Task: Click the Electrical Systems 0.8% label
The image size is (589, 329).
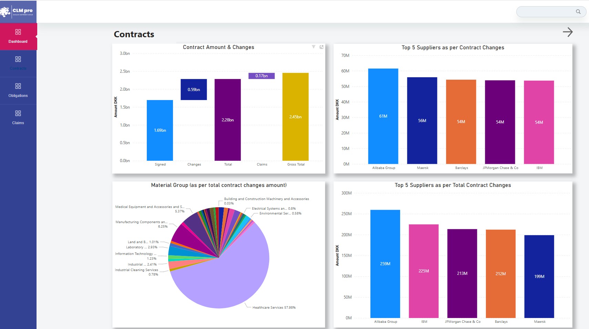Action: pos(274,209)
